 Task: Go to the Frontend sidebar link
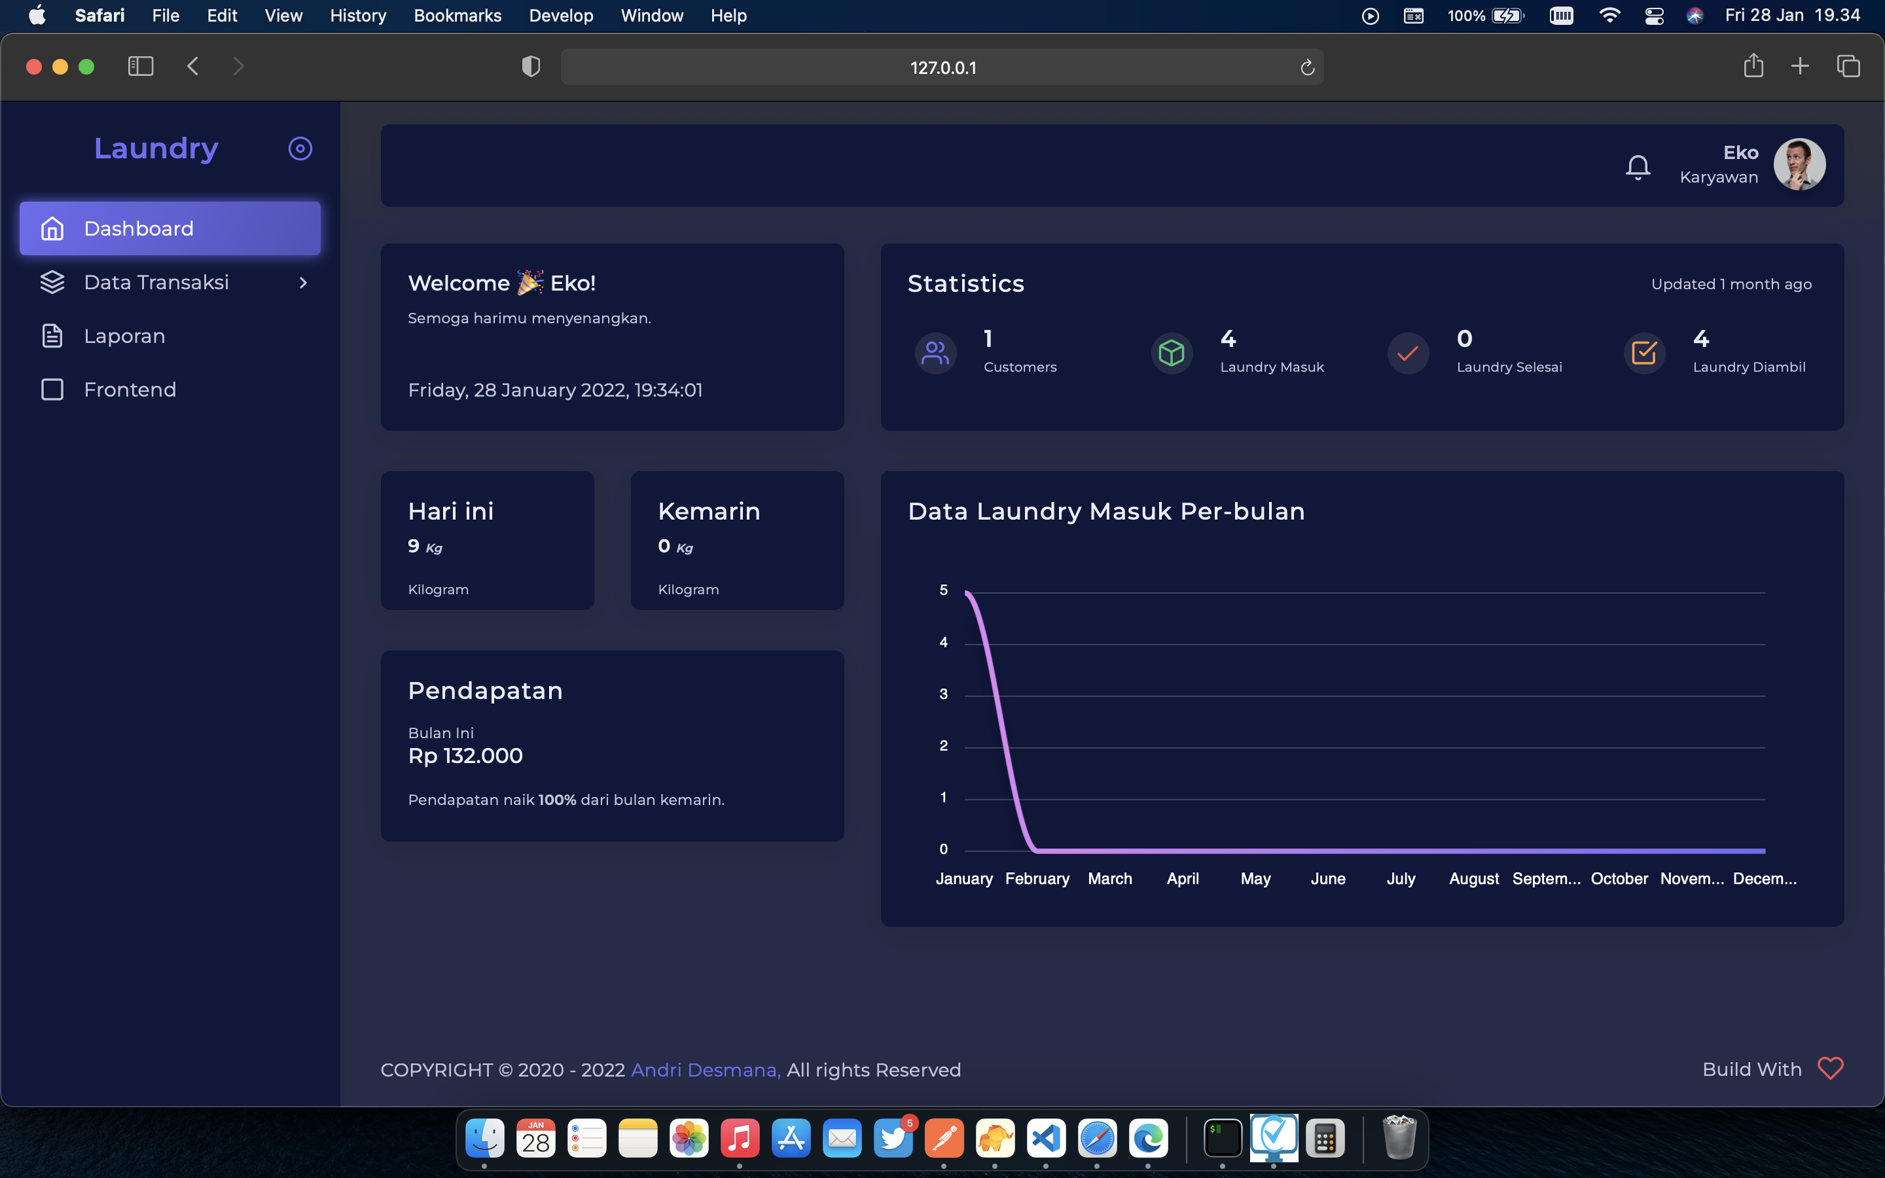pos(130,389)
